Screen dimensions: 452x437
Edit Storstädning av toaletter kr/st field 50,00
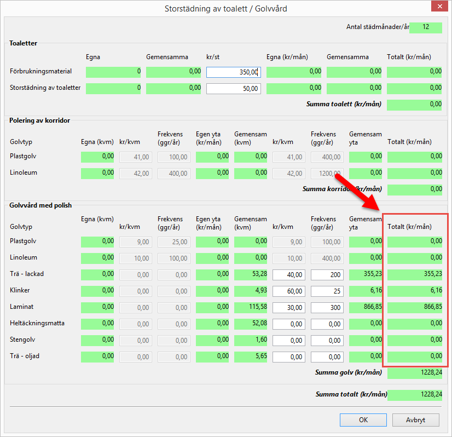[234, 89]
